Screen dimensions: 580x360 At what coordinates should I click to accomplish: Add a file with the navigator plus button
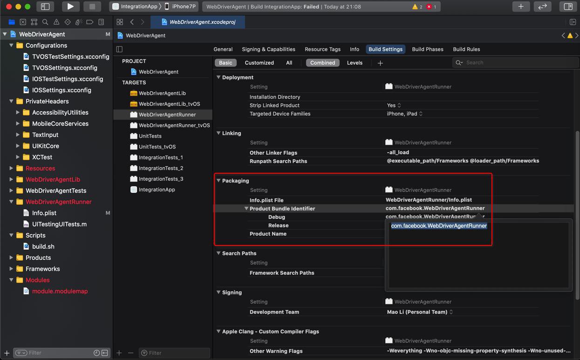7,353
